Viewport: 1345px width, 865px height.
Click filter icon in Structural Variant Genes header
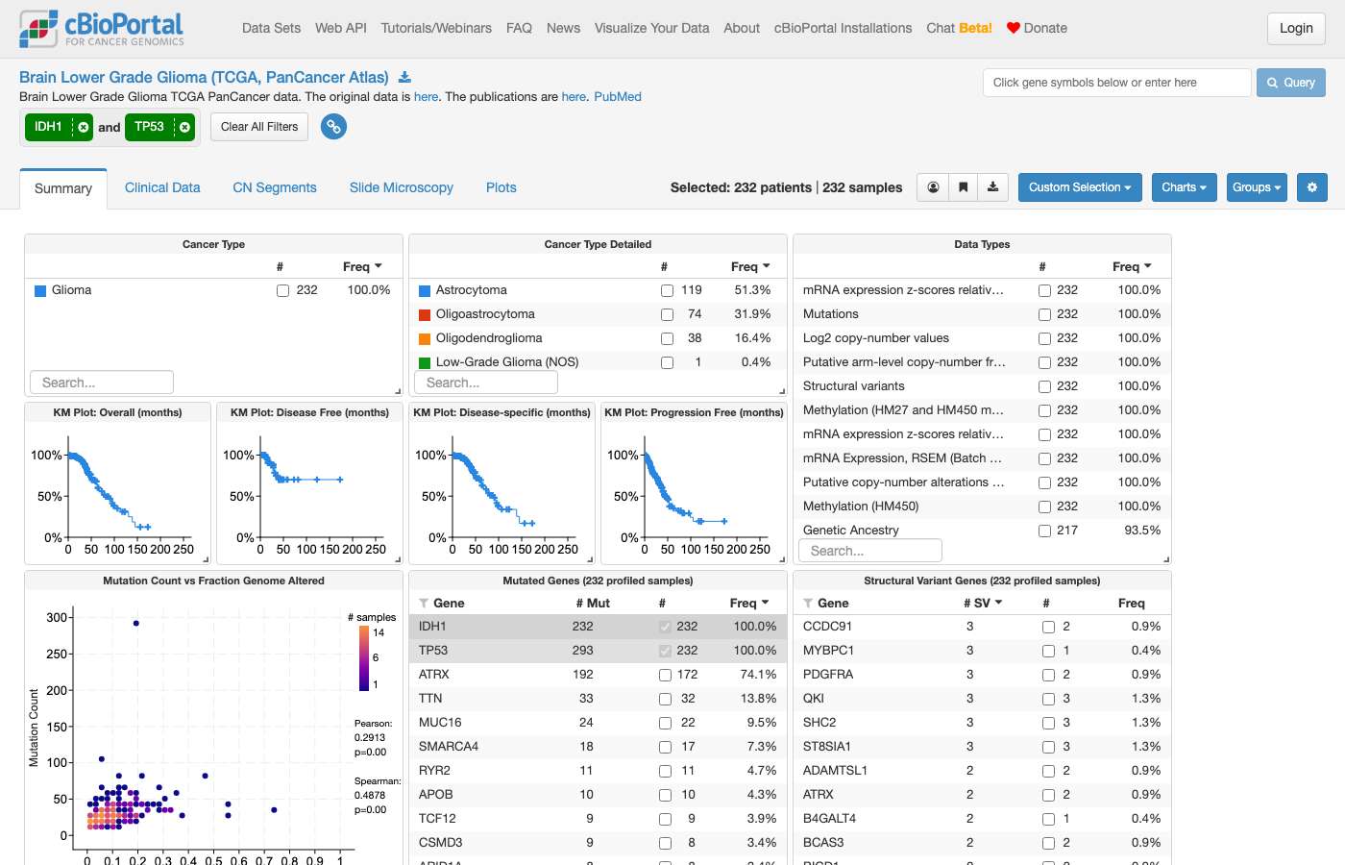coord(808,604)
